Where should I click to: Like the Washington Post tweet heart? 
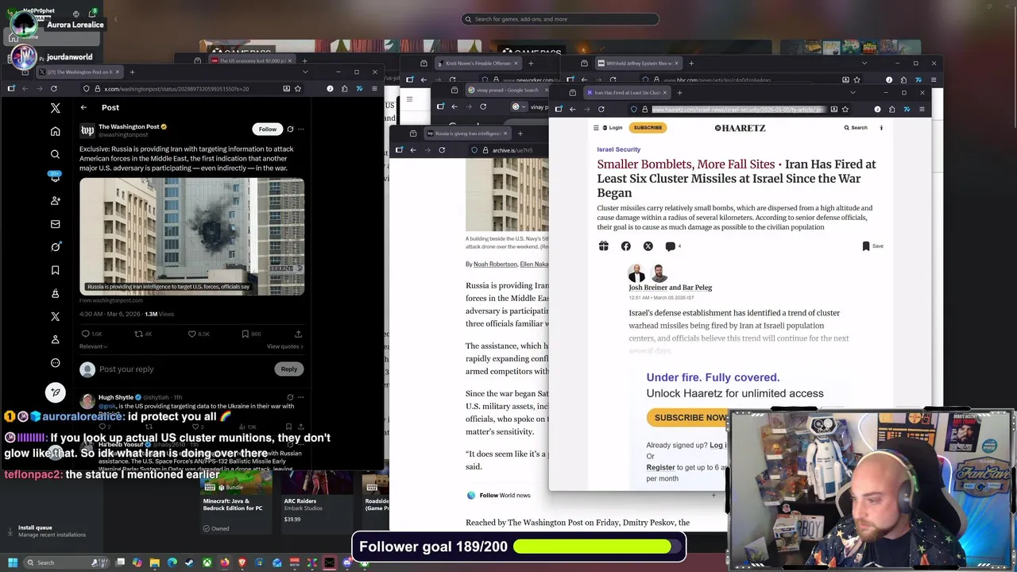pyautogui.click(x=191, y=334)
